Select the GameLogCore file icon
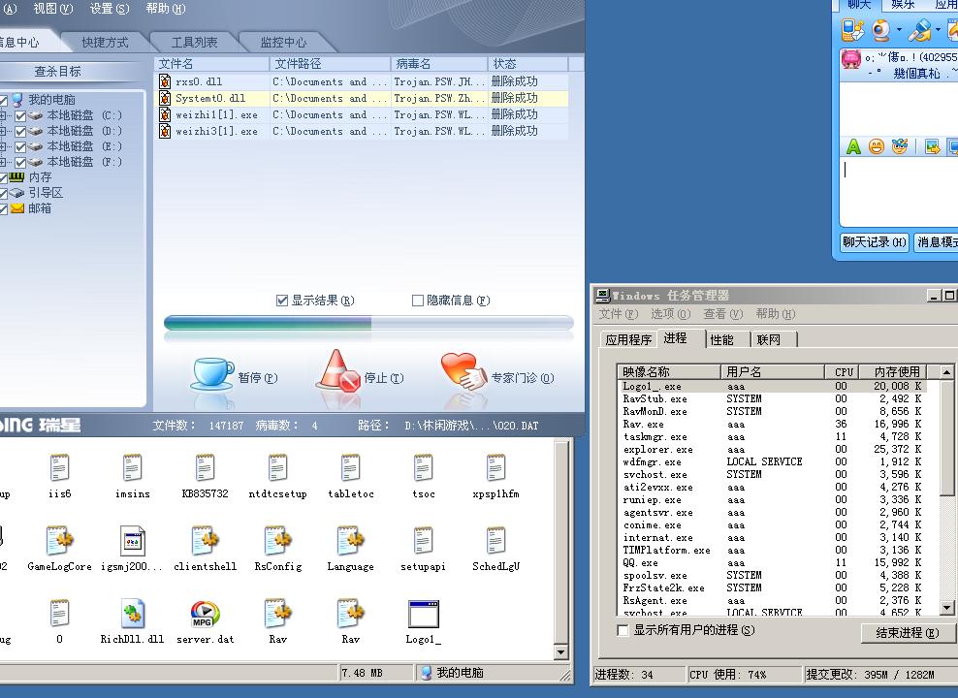958x698 pixels. (59, 541)
